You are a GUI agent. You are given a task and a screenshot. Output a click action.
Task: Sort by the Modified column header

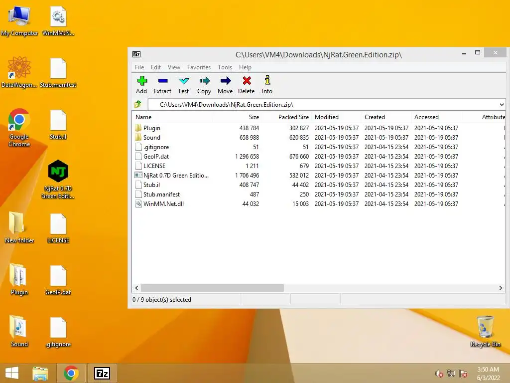point(336,117)
